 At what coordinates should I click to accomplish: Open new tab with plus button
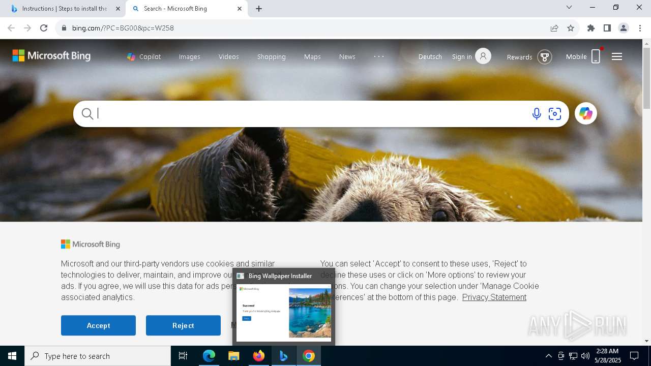[259, 9]
